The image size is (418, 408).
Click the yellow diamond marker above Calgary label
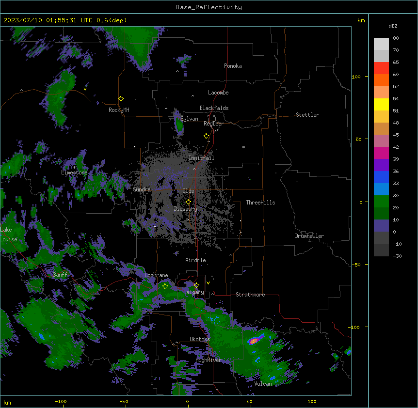click(x=196, y=285)
